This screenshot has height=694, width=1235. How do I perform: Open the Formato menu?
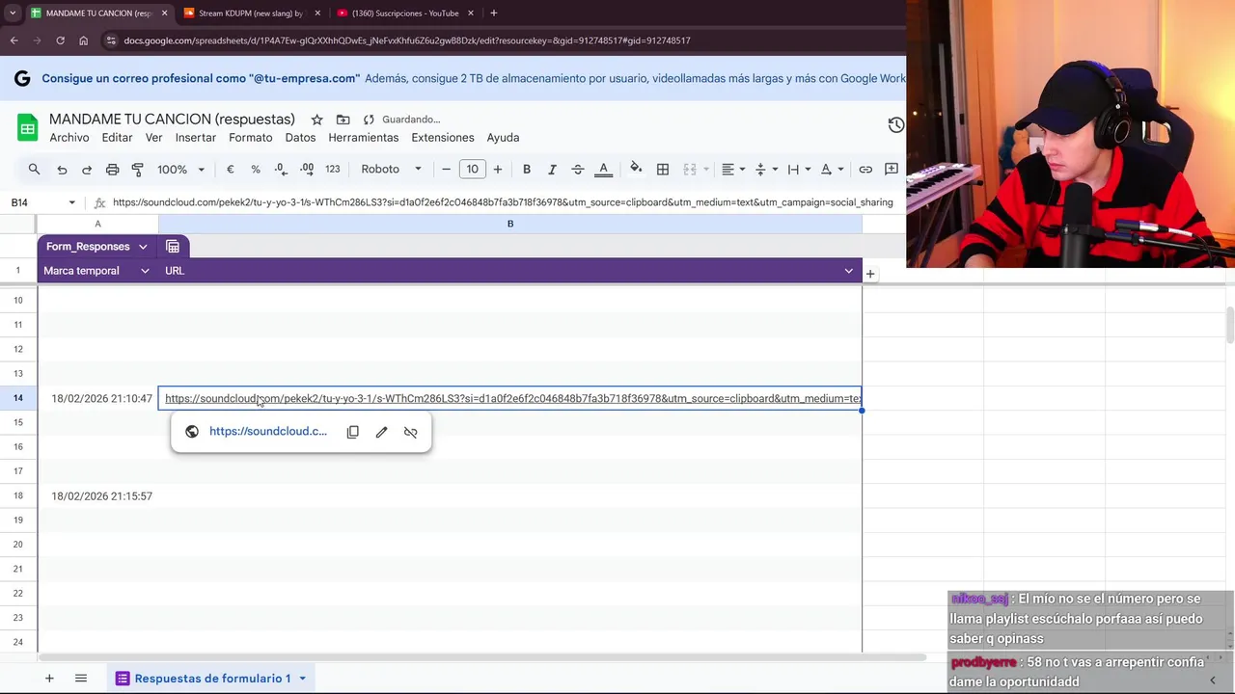(x=251, y=138)
